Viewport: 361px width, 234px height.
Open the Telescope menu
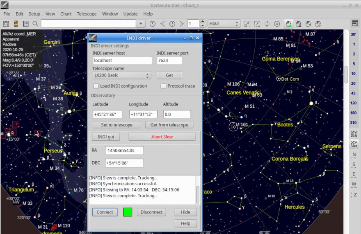[x=87, y=13]
